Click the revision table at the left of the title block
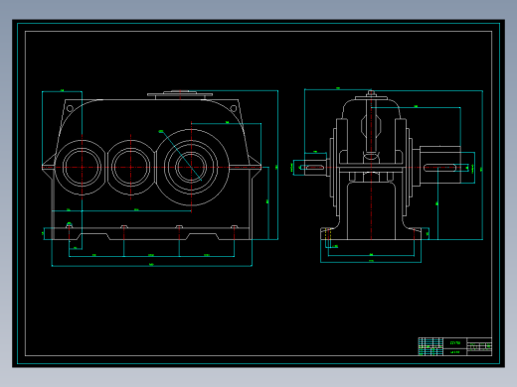Viewport: 517px width, 387px height. pyautogui.click(x=431, y=346)
